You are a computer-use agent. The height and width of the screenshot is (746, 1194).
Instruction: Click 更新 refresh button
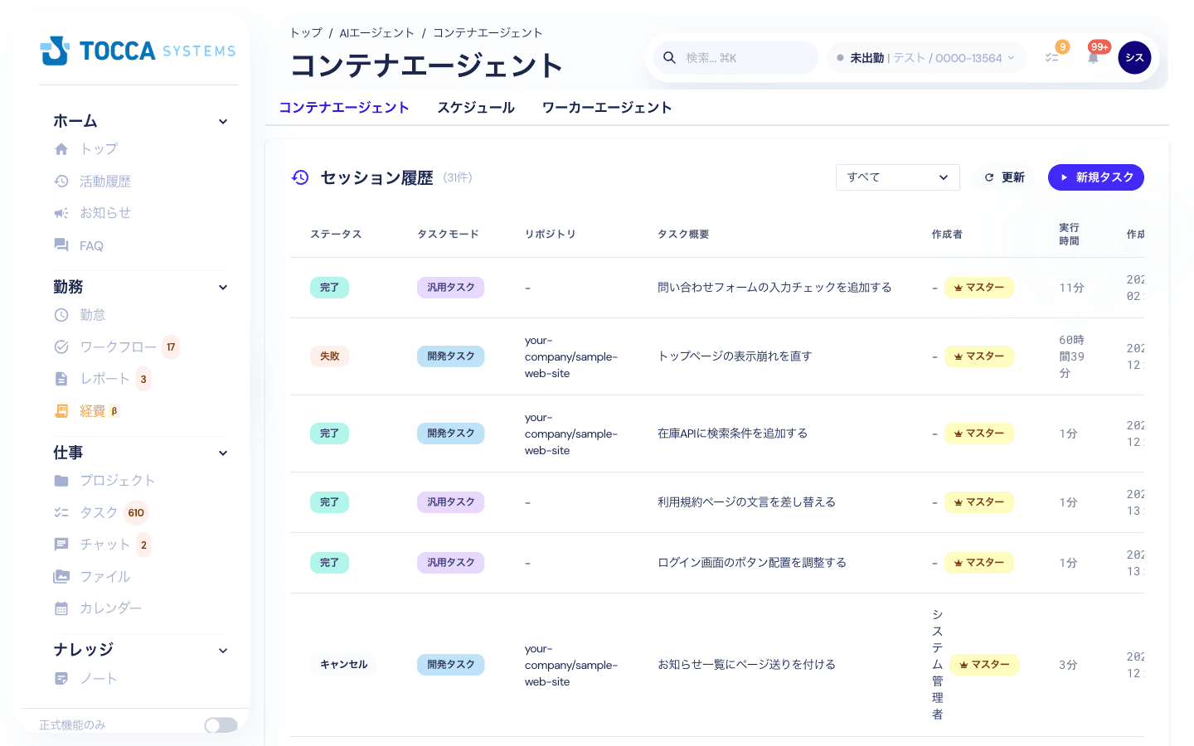click(x=1004, y=177)
